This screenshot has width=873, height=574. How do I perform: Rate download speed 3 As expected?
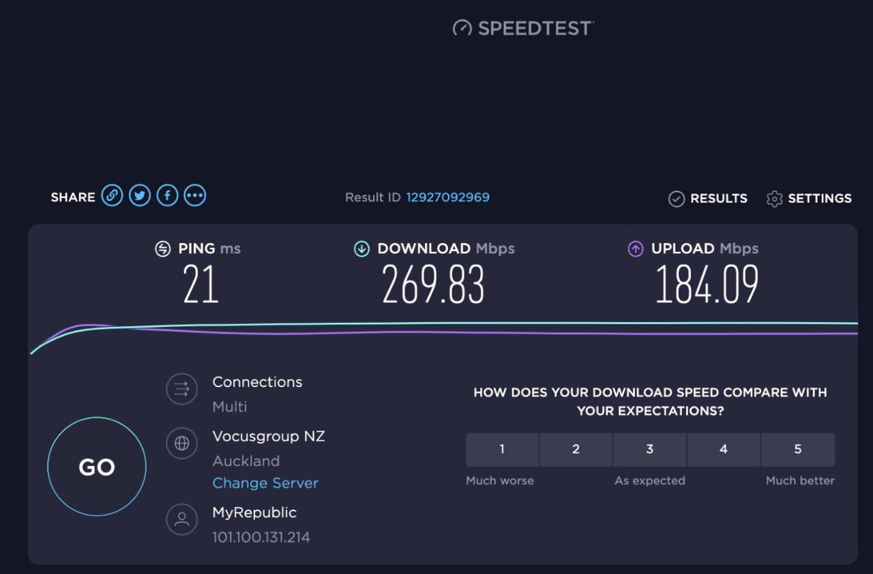click(x=649, y=449)
